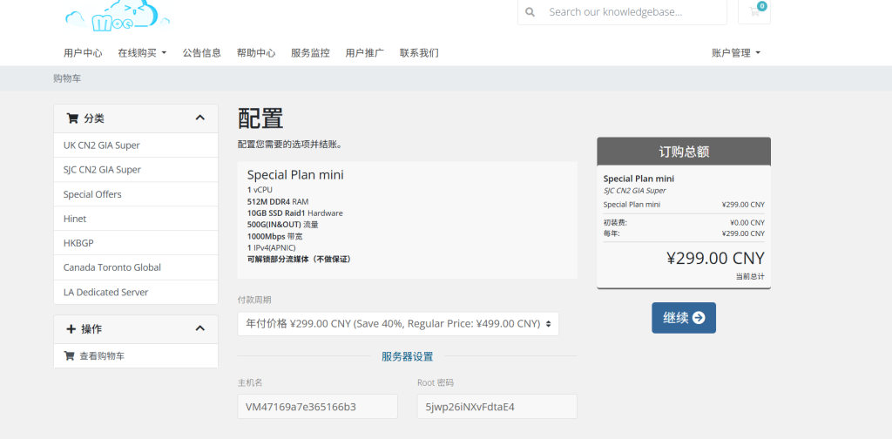Click the shopping cart icon in header
The image size is (892, 439).
click(753, 12)
